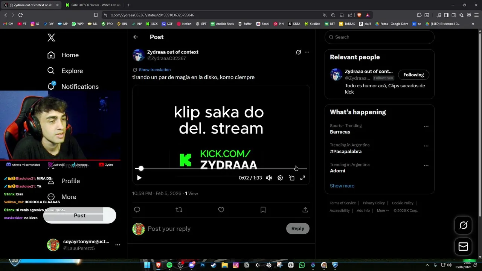Viewport: 482px width, 271px height.
Task: Open the Explore section
Action: 65,71
